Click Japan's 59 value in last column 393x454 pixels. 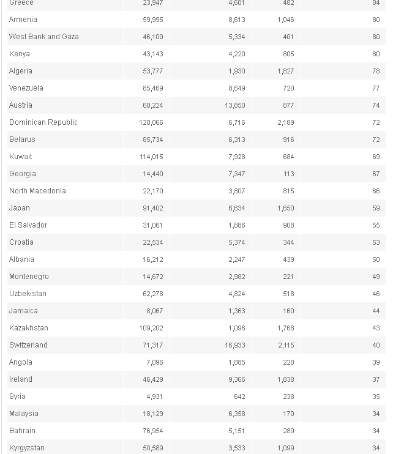tap(376, 208)
